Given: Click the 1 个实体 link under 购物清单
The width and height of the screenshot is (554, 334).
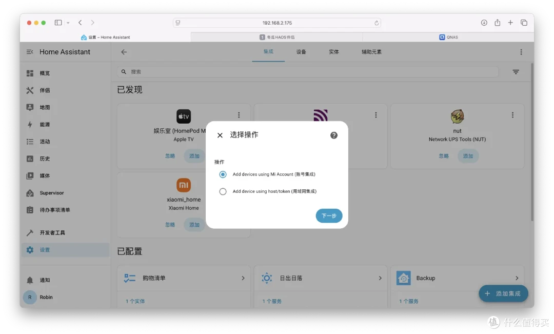Looking at the screenshot, I should (135, 302).
